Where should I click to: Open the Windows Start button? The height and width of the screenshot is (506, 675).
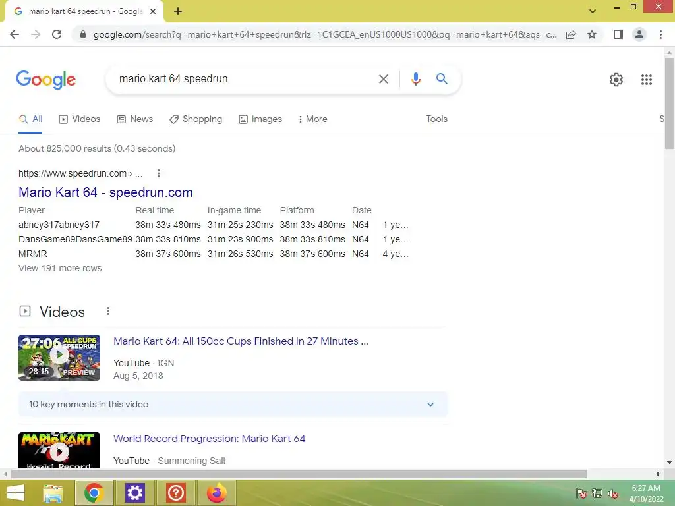tap(16, 493)
